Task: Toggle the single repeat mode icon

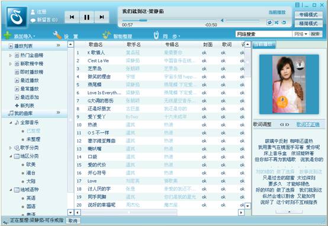Action: [284, 23]
